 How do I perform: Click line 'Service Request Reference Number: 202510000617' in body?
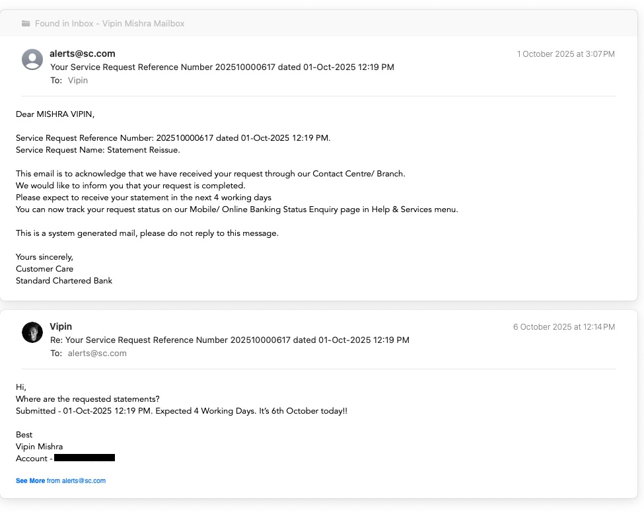click(x=173, y=138)
